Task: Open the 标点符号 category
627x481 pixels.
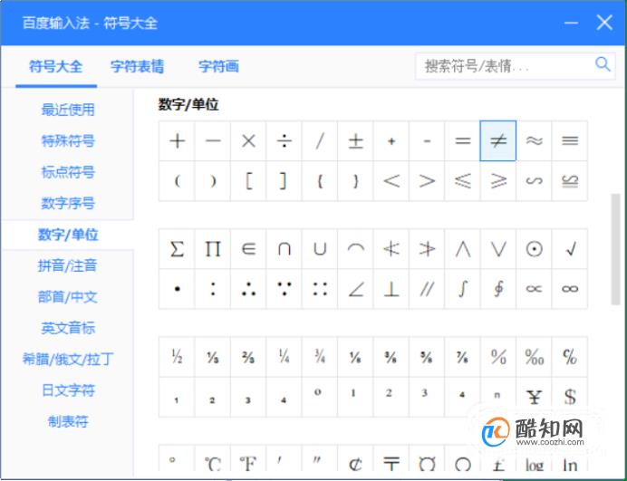Action: pos(68,172)
